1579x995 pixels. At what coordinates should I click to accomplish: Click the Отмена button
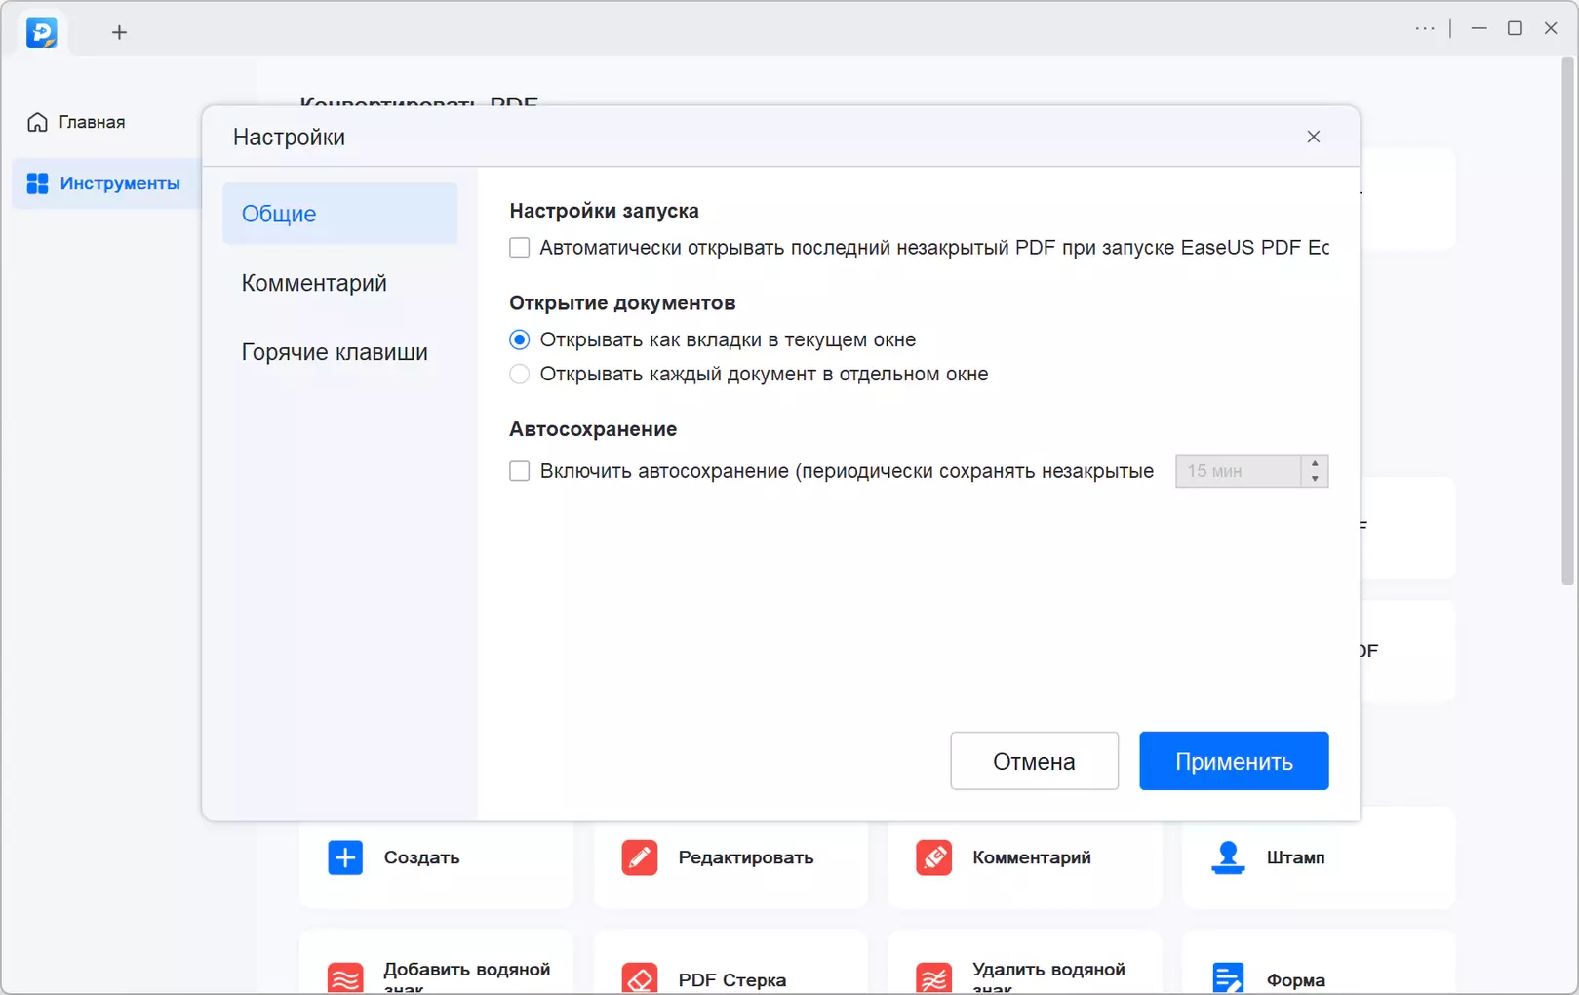pyautogui.click(x=1034, y=761)
